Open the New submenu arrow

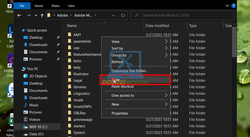tap(166, 104)
